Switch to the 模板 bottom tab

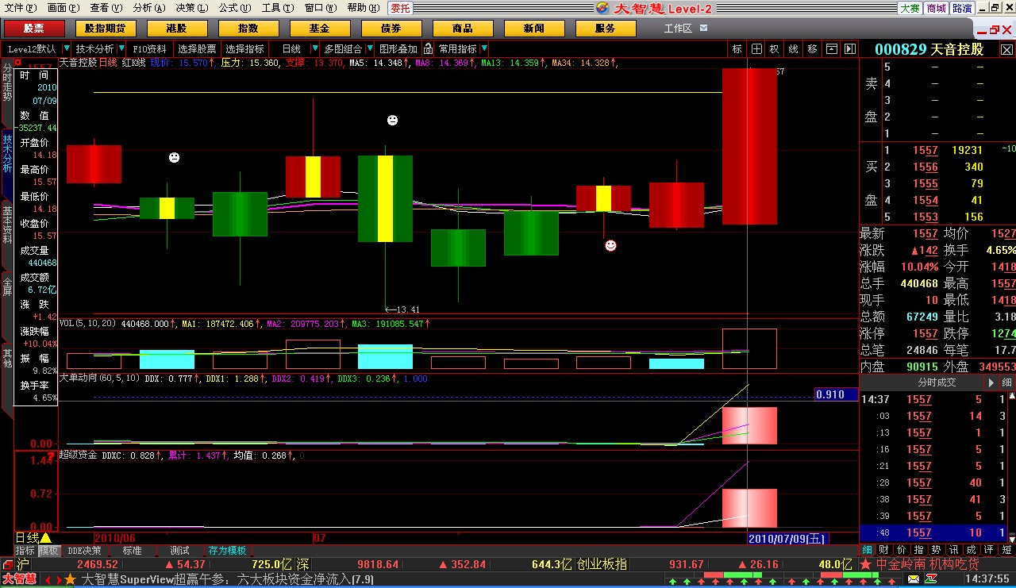49,551
